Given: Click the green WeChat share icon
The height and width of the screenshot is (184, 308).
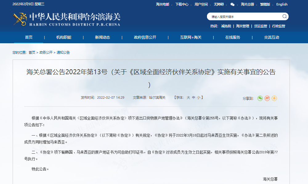Looking at the screenshot, I should [260, 98].
